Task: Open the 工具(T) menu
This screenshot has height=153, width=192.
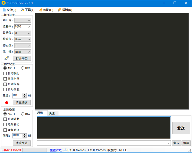Action: 28,10
